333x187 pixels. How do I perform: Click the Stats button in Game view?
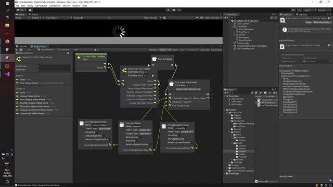click(207, 18)
